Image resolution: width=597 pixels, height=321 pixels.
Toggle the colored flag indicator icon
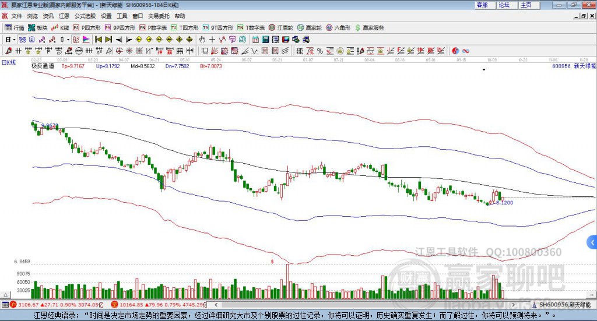point(86,40)
